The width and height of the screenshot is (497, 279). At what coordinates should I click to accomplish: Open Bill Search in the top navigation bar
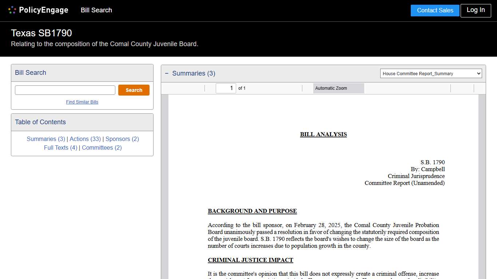click(96, 10)
